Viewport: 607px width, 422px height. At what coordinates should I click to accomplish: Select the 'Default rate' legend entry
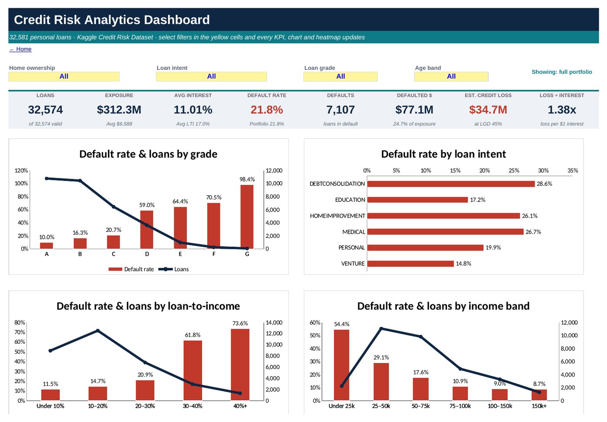pos(131,269)
